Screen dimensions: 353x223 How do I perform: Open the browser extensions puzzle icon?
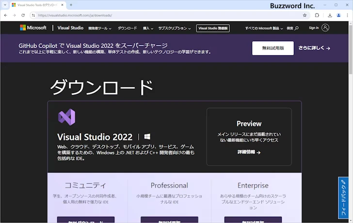tap(317, 16)
